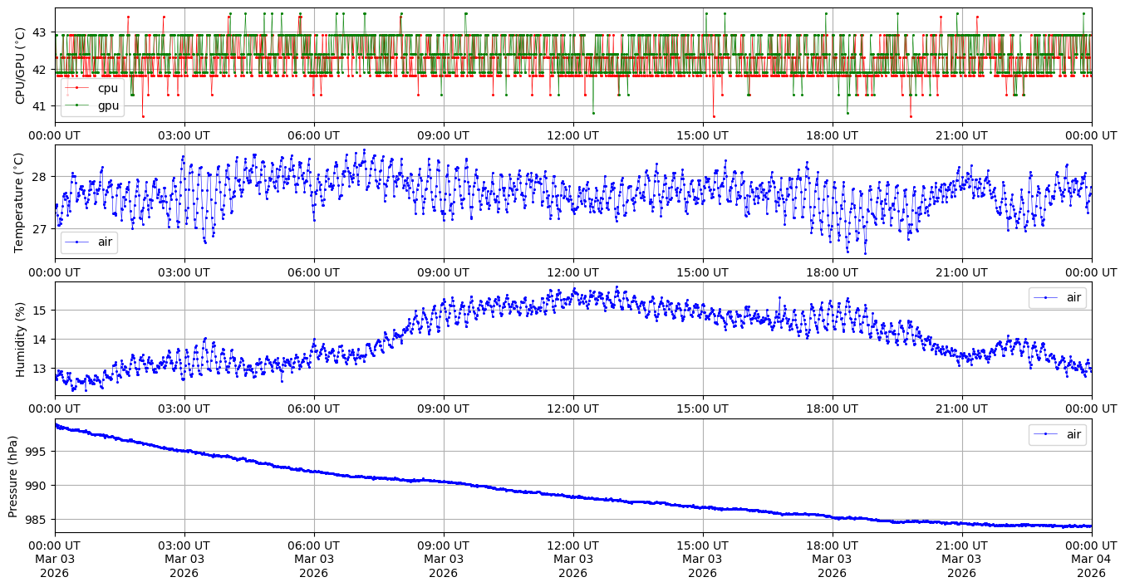Screen dimensions: 1125x587
Task: Click the Mar 04 2026 date label
Action: click(1091, 565)
